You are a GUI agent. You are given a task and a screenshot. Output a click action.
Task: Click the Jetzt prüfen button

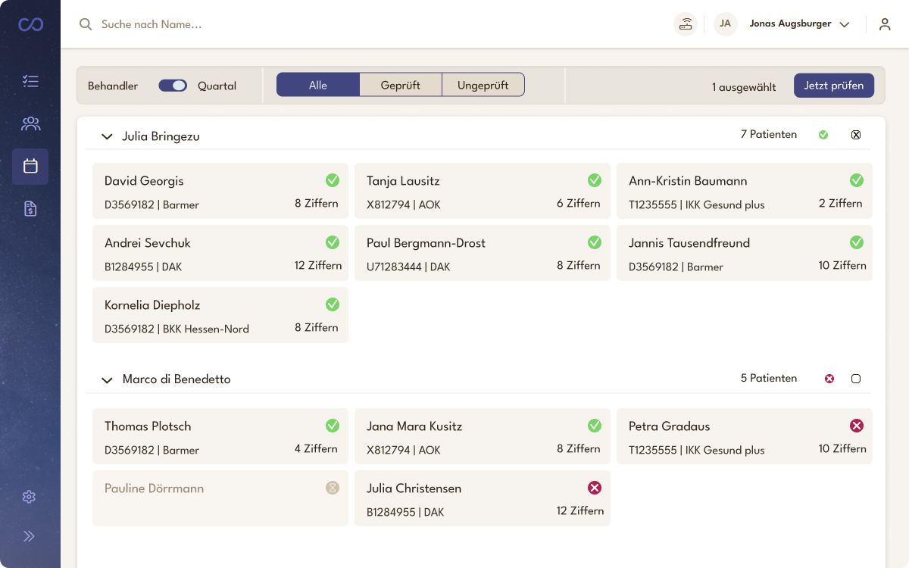click(x=833, y=86)
